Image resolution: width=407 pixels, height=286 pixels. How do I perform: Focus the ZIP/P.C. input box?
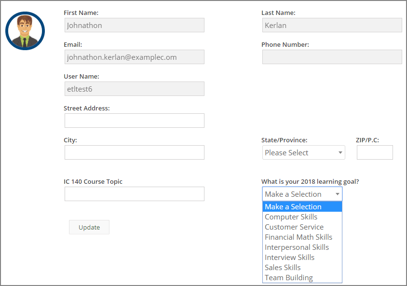pyautogui.click(x=375, y=152)
